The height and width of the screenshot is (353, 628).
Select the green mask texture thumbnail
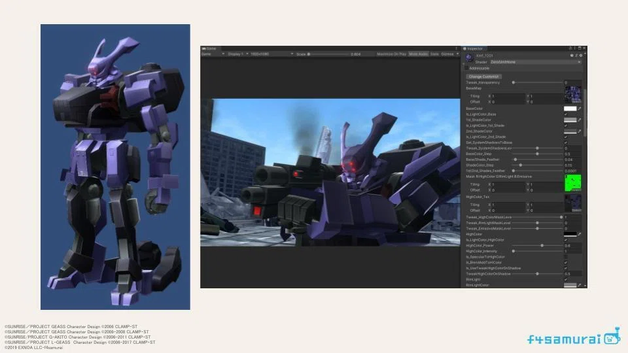pyautogui.click(x=573, y=183)
